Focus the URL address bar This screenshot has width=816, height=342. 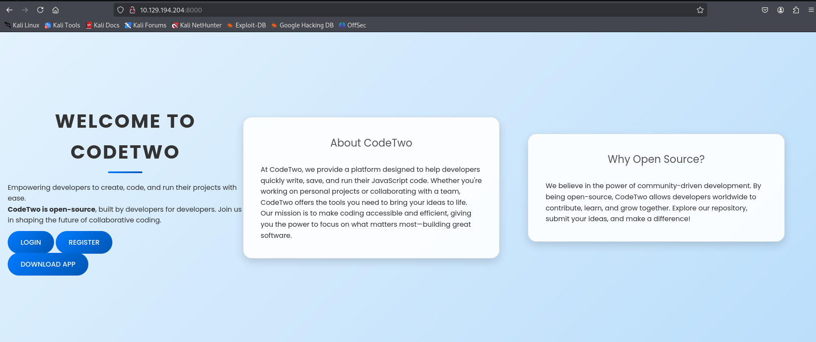[x=386, y=10]
